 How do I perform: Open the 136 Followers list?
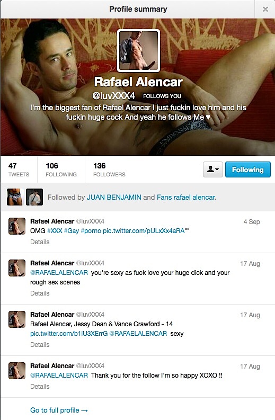click(x=109, y=169)
